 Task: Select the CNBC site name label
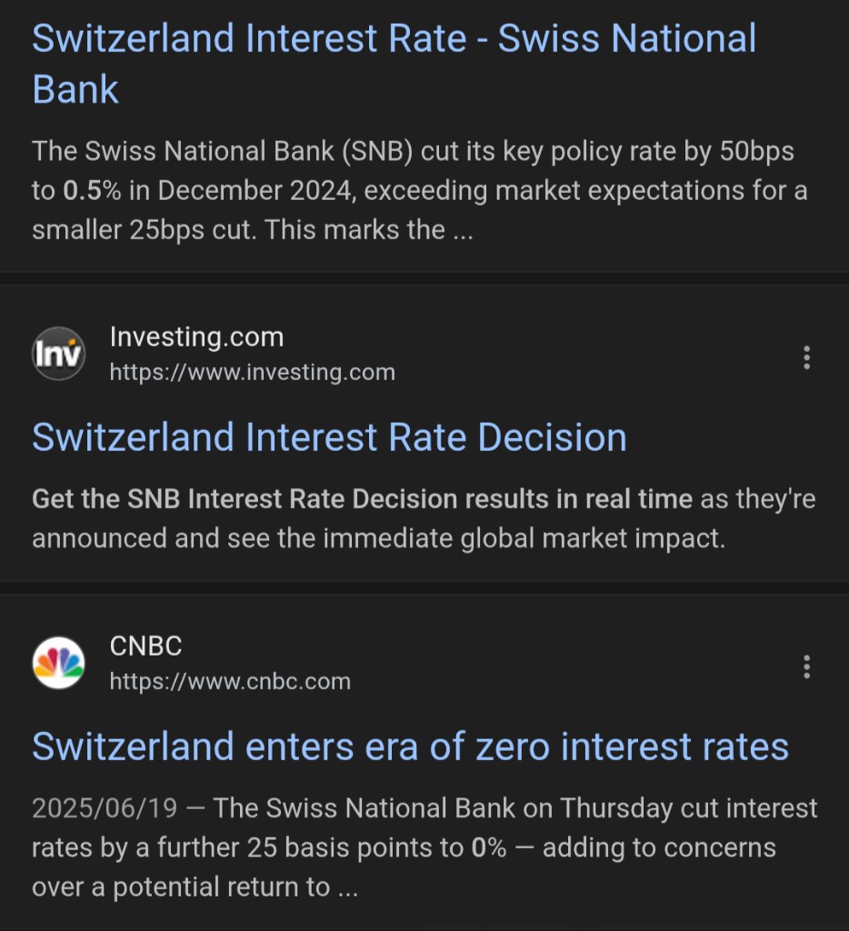(146, 646)
